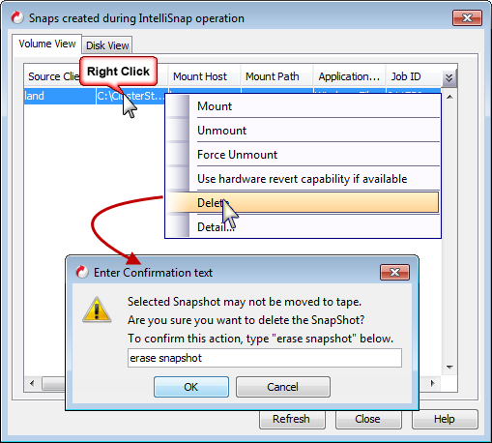Screen dimensions: 492x443
Task: Select the 'land' source client cell
Action: pyautogui.click(x=60, y=96)
